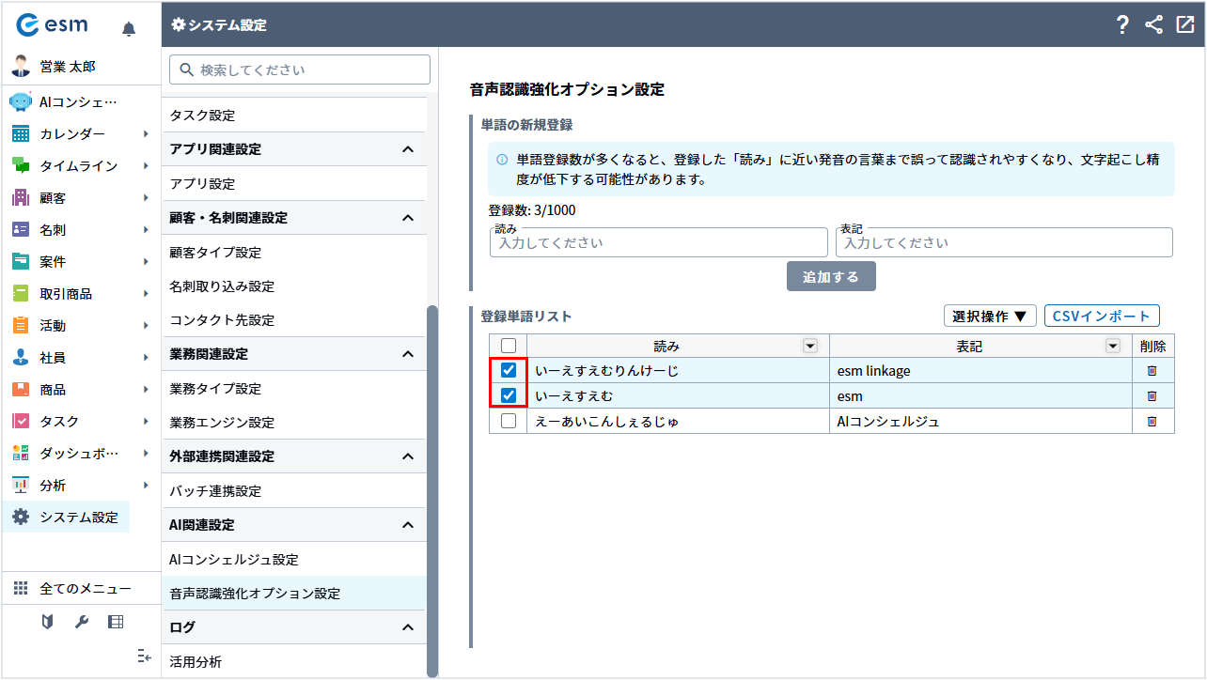Collapse the sidebar with the arrow icon
Image resolution: width=1207 pixels, height=680 pixels.
[144, 657]
